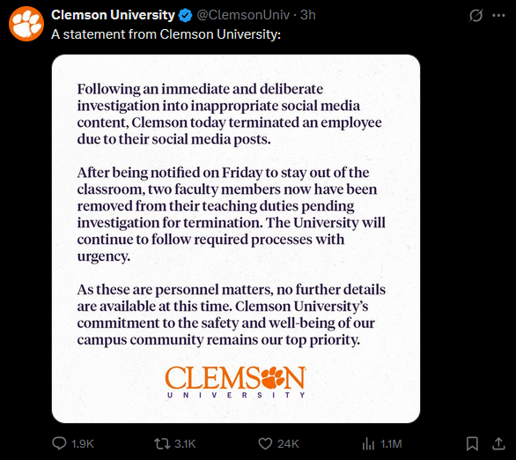Open the attached statement image
Screen dimensions: 516x460
(236, 239)
